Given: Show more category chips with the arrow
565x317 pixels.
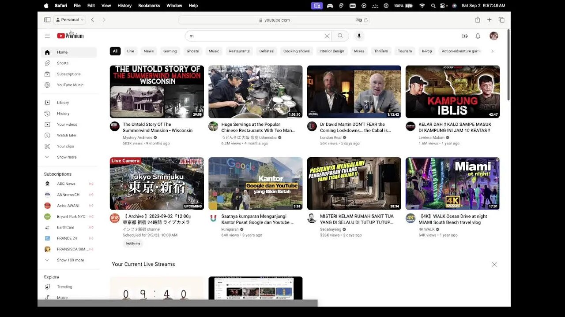Looking at the screenshot, I should tap(492, 51).
